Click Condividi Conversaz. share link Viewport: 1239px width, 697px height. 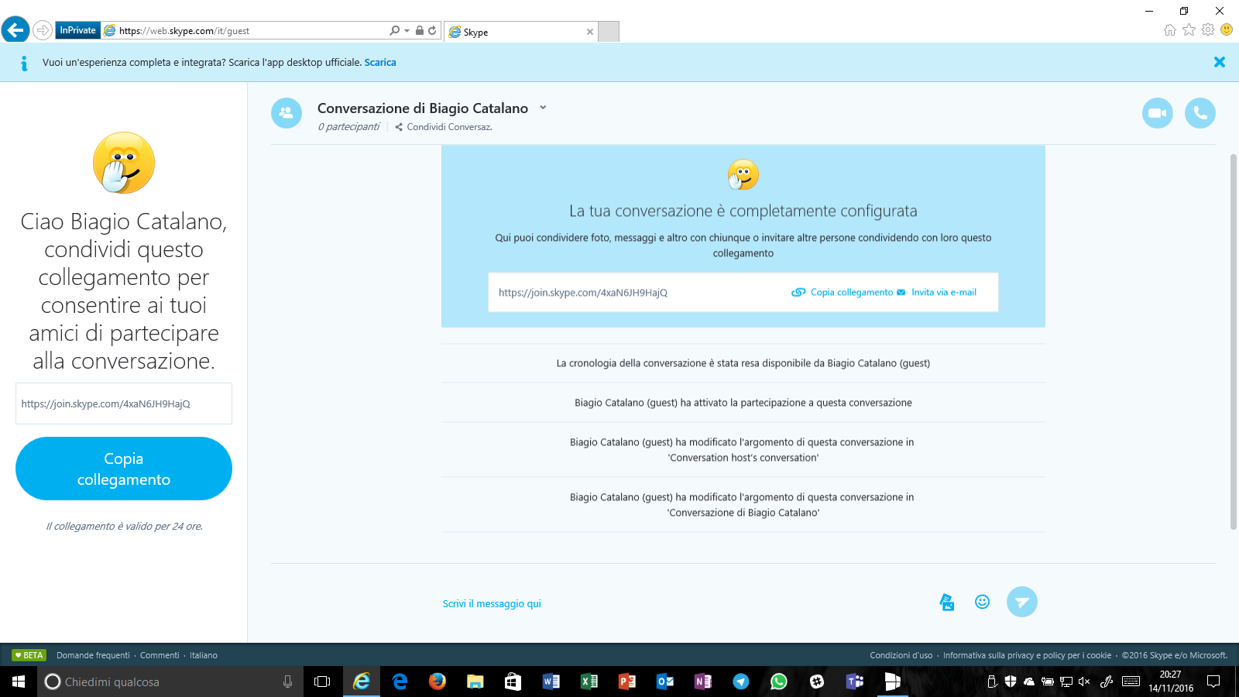(x=444, y=127)
